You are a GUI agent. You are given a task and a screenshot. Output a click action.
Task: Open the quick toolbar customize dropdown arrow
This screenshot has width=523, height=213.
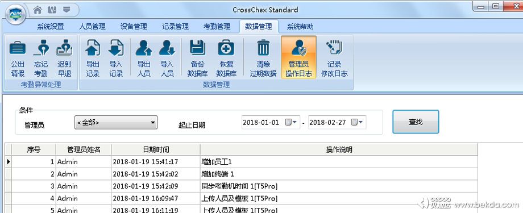67,10
